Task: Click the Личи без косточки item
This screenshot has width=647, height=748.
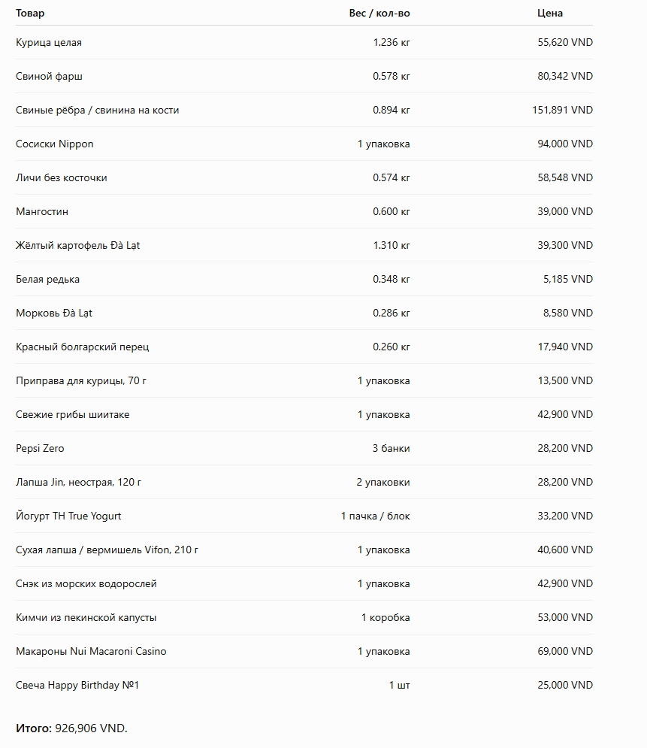Action: point(62,178)
